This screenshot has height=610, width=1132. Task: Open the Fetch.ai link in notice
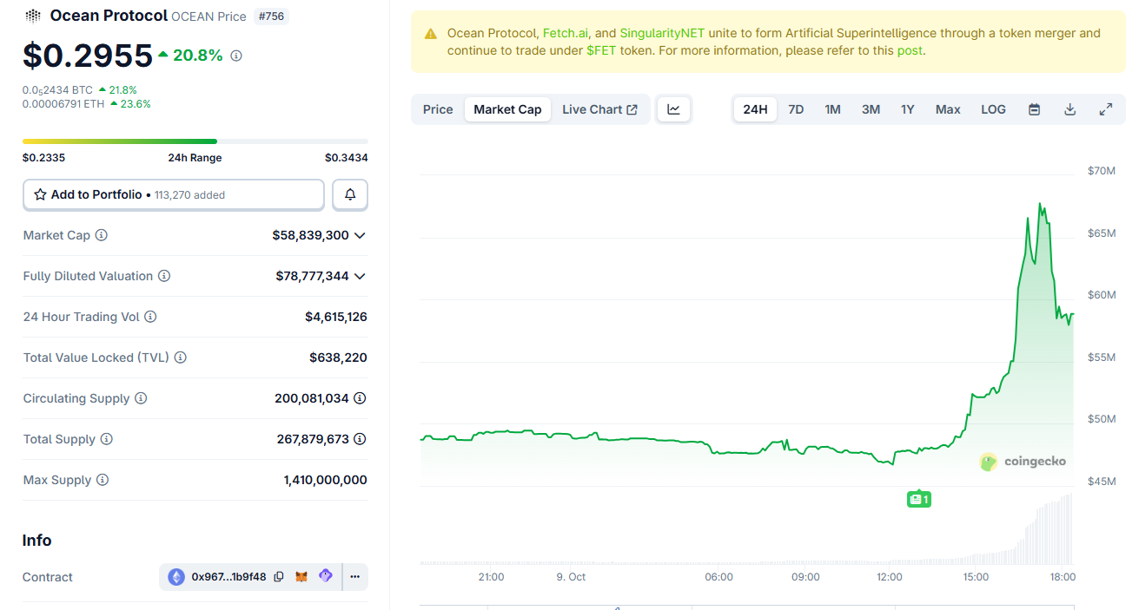[566, 33]
